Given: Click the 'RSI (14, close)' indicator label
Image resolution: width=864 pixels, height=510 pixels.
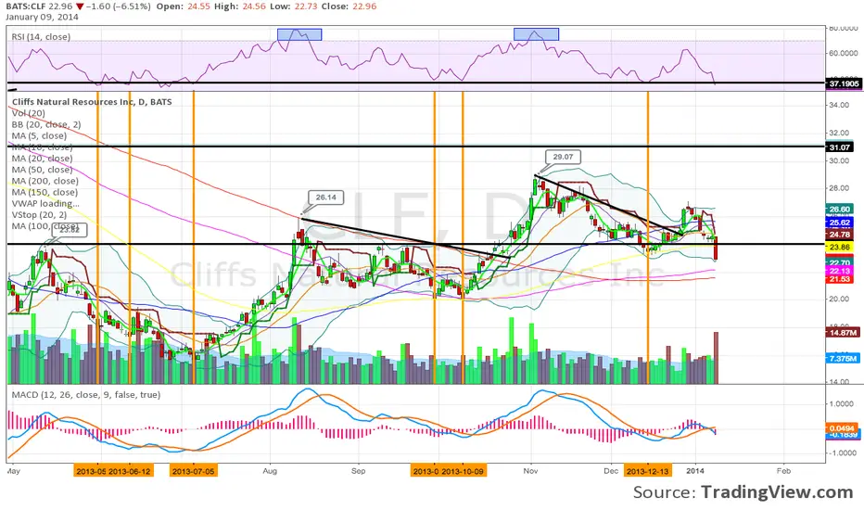Looking at the screenshot, I should point(41,37).
